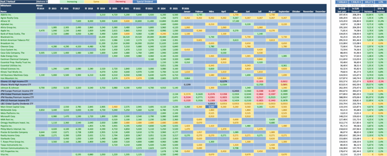Select the 'Januar' month header
This screenshot has width=387, height=156.
tap(187, 11)
